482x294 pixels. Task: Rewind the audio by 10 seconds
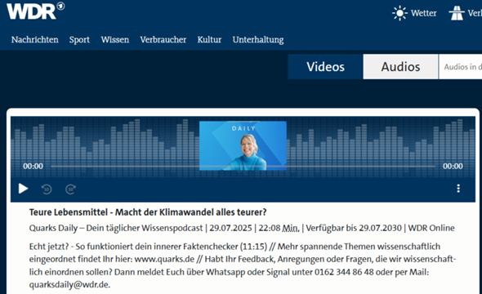pyautogui.click(x=47, y=189)
